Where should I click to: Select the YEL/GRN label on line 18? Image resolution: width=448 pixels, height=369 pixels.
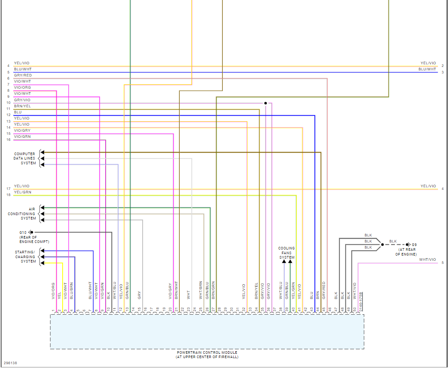(23, 192)
